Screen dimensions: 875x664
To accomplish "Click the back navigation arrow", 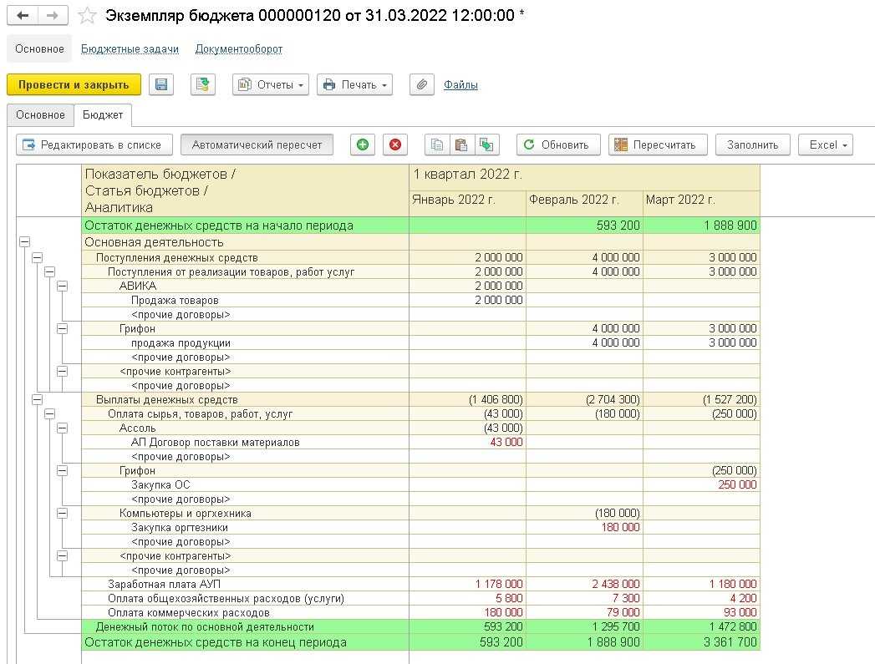I will pos(23,16).
